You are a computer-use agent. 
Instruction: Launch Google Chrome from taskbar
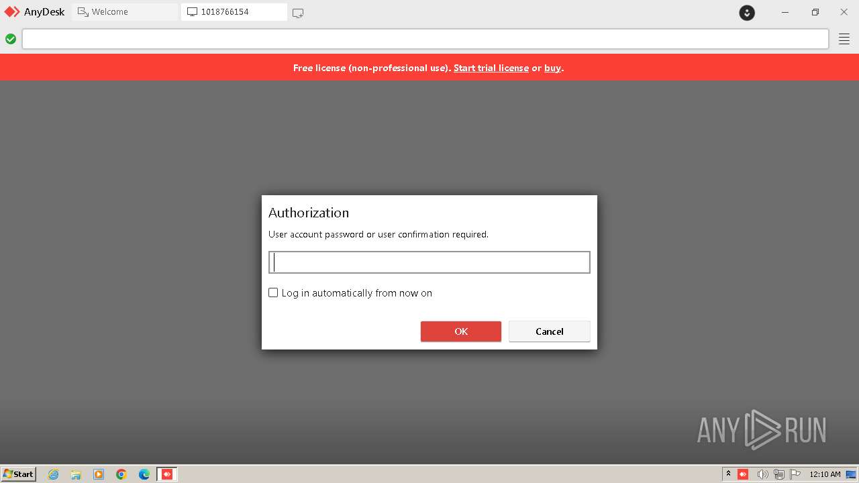pyautogui.click(x=121, y=474)
